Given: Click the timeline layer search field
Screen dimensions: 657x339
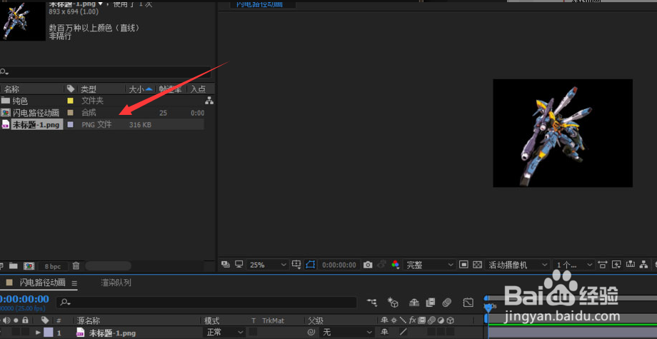Looking at the screenshot, I should (x=207, y=302).
